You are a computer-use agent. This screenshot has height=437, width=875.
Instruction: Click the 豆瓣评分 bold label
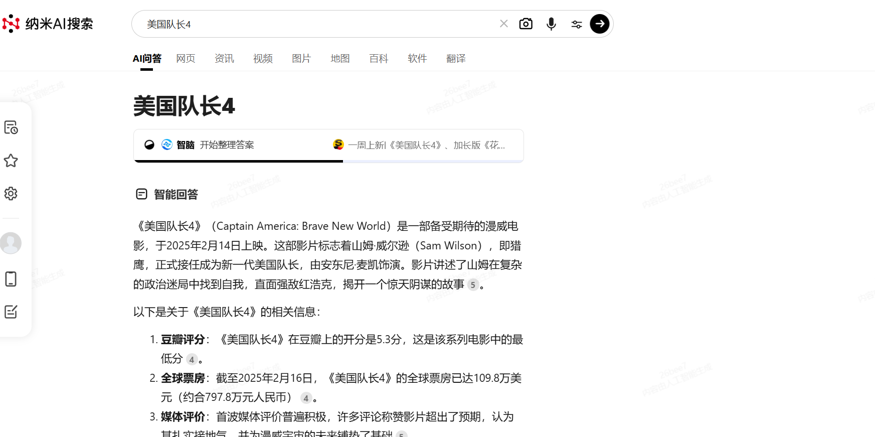pyautogui.click(x=183, y=340)
